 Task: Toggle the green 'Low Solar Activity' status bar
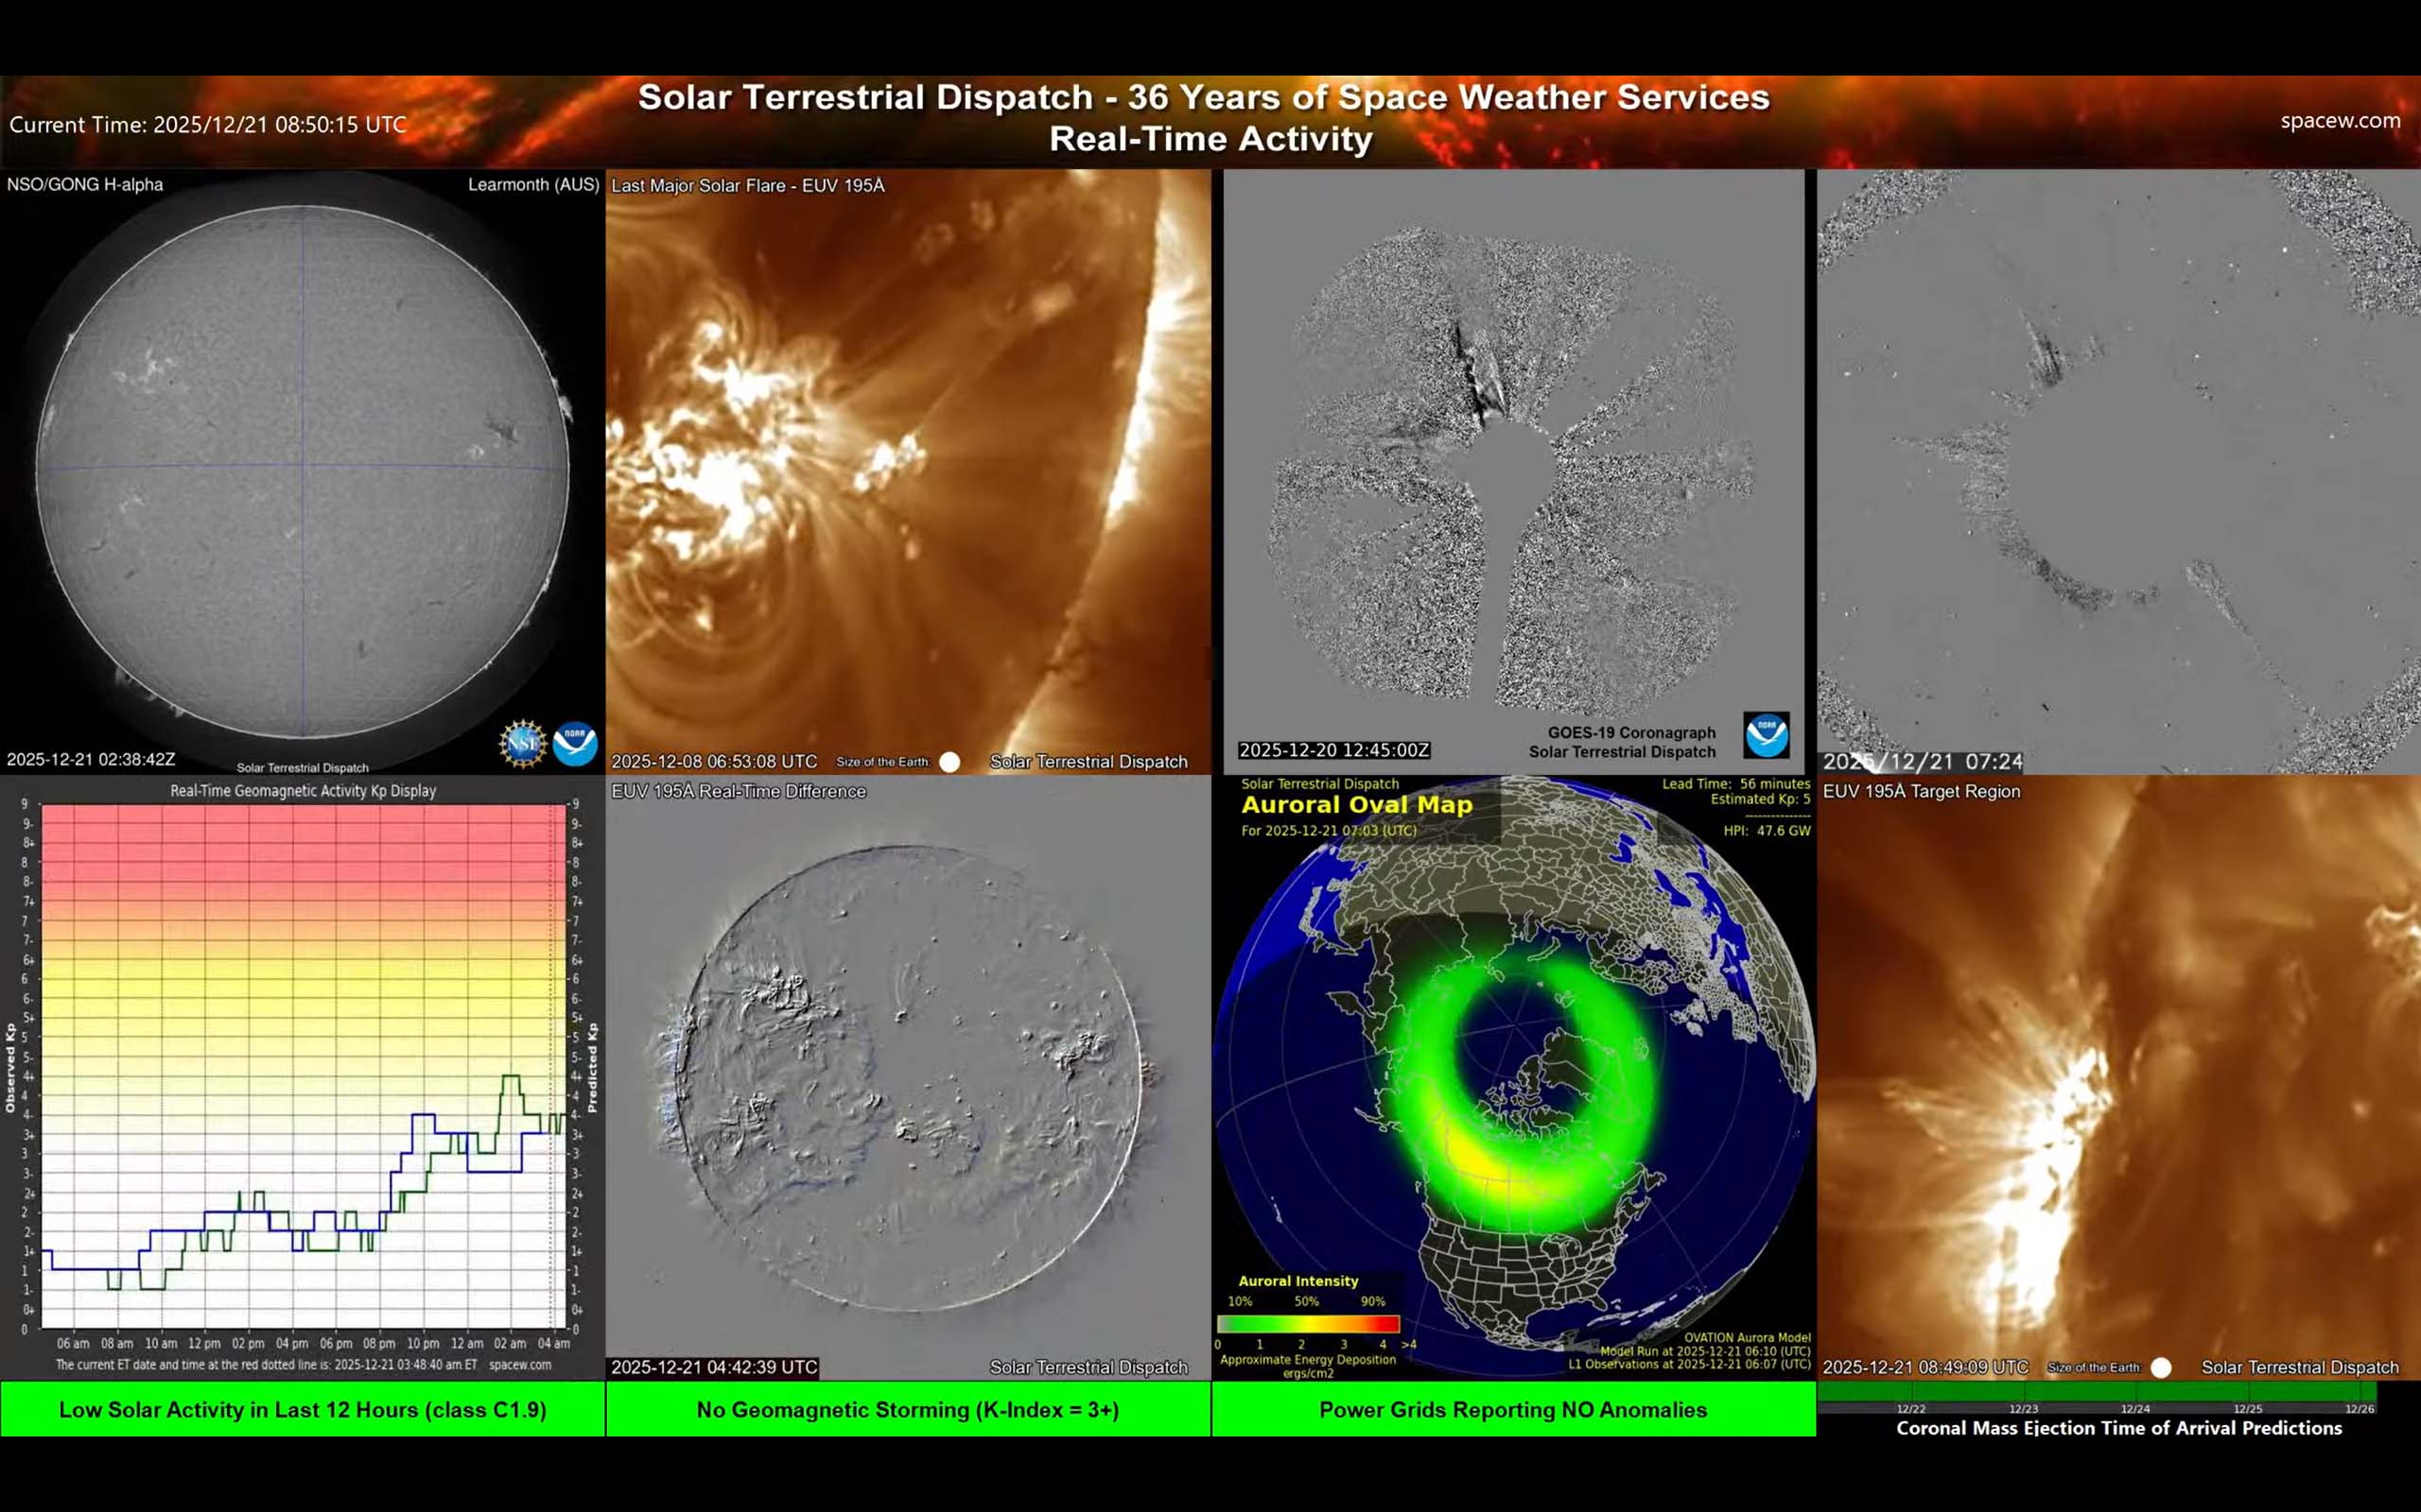pyautogui.click(x=304, y=1410)
